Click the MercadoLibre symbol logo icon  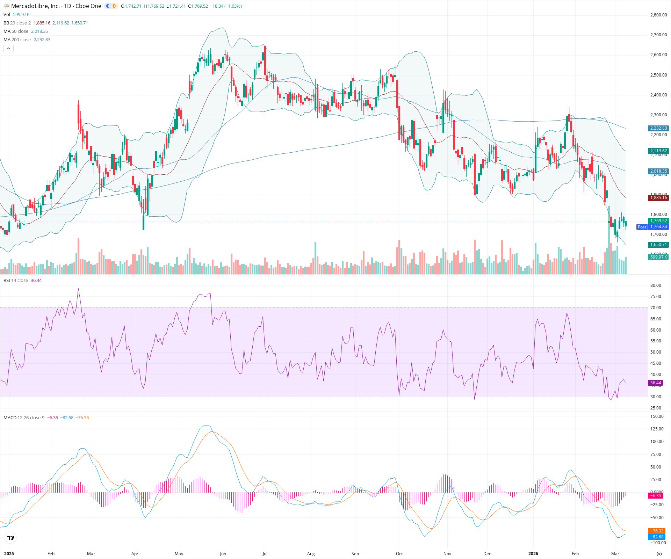6,6
